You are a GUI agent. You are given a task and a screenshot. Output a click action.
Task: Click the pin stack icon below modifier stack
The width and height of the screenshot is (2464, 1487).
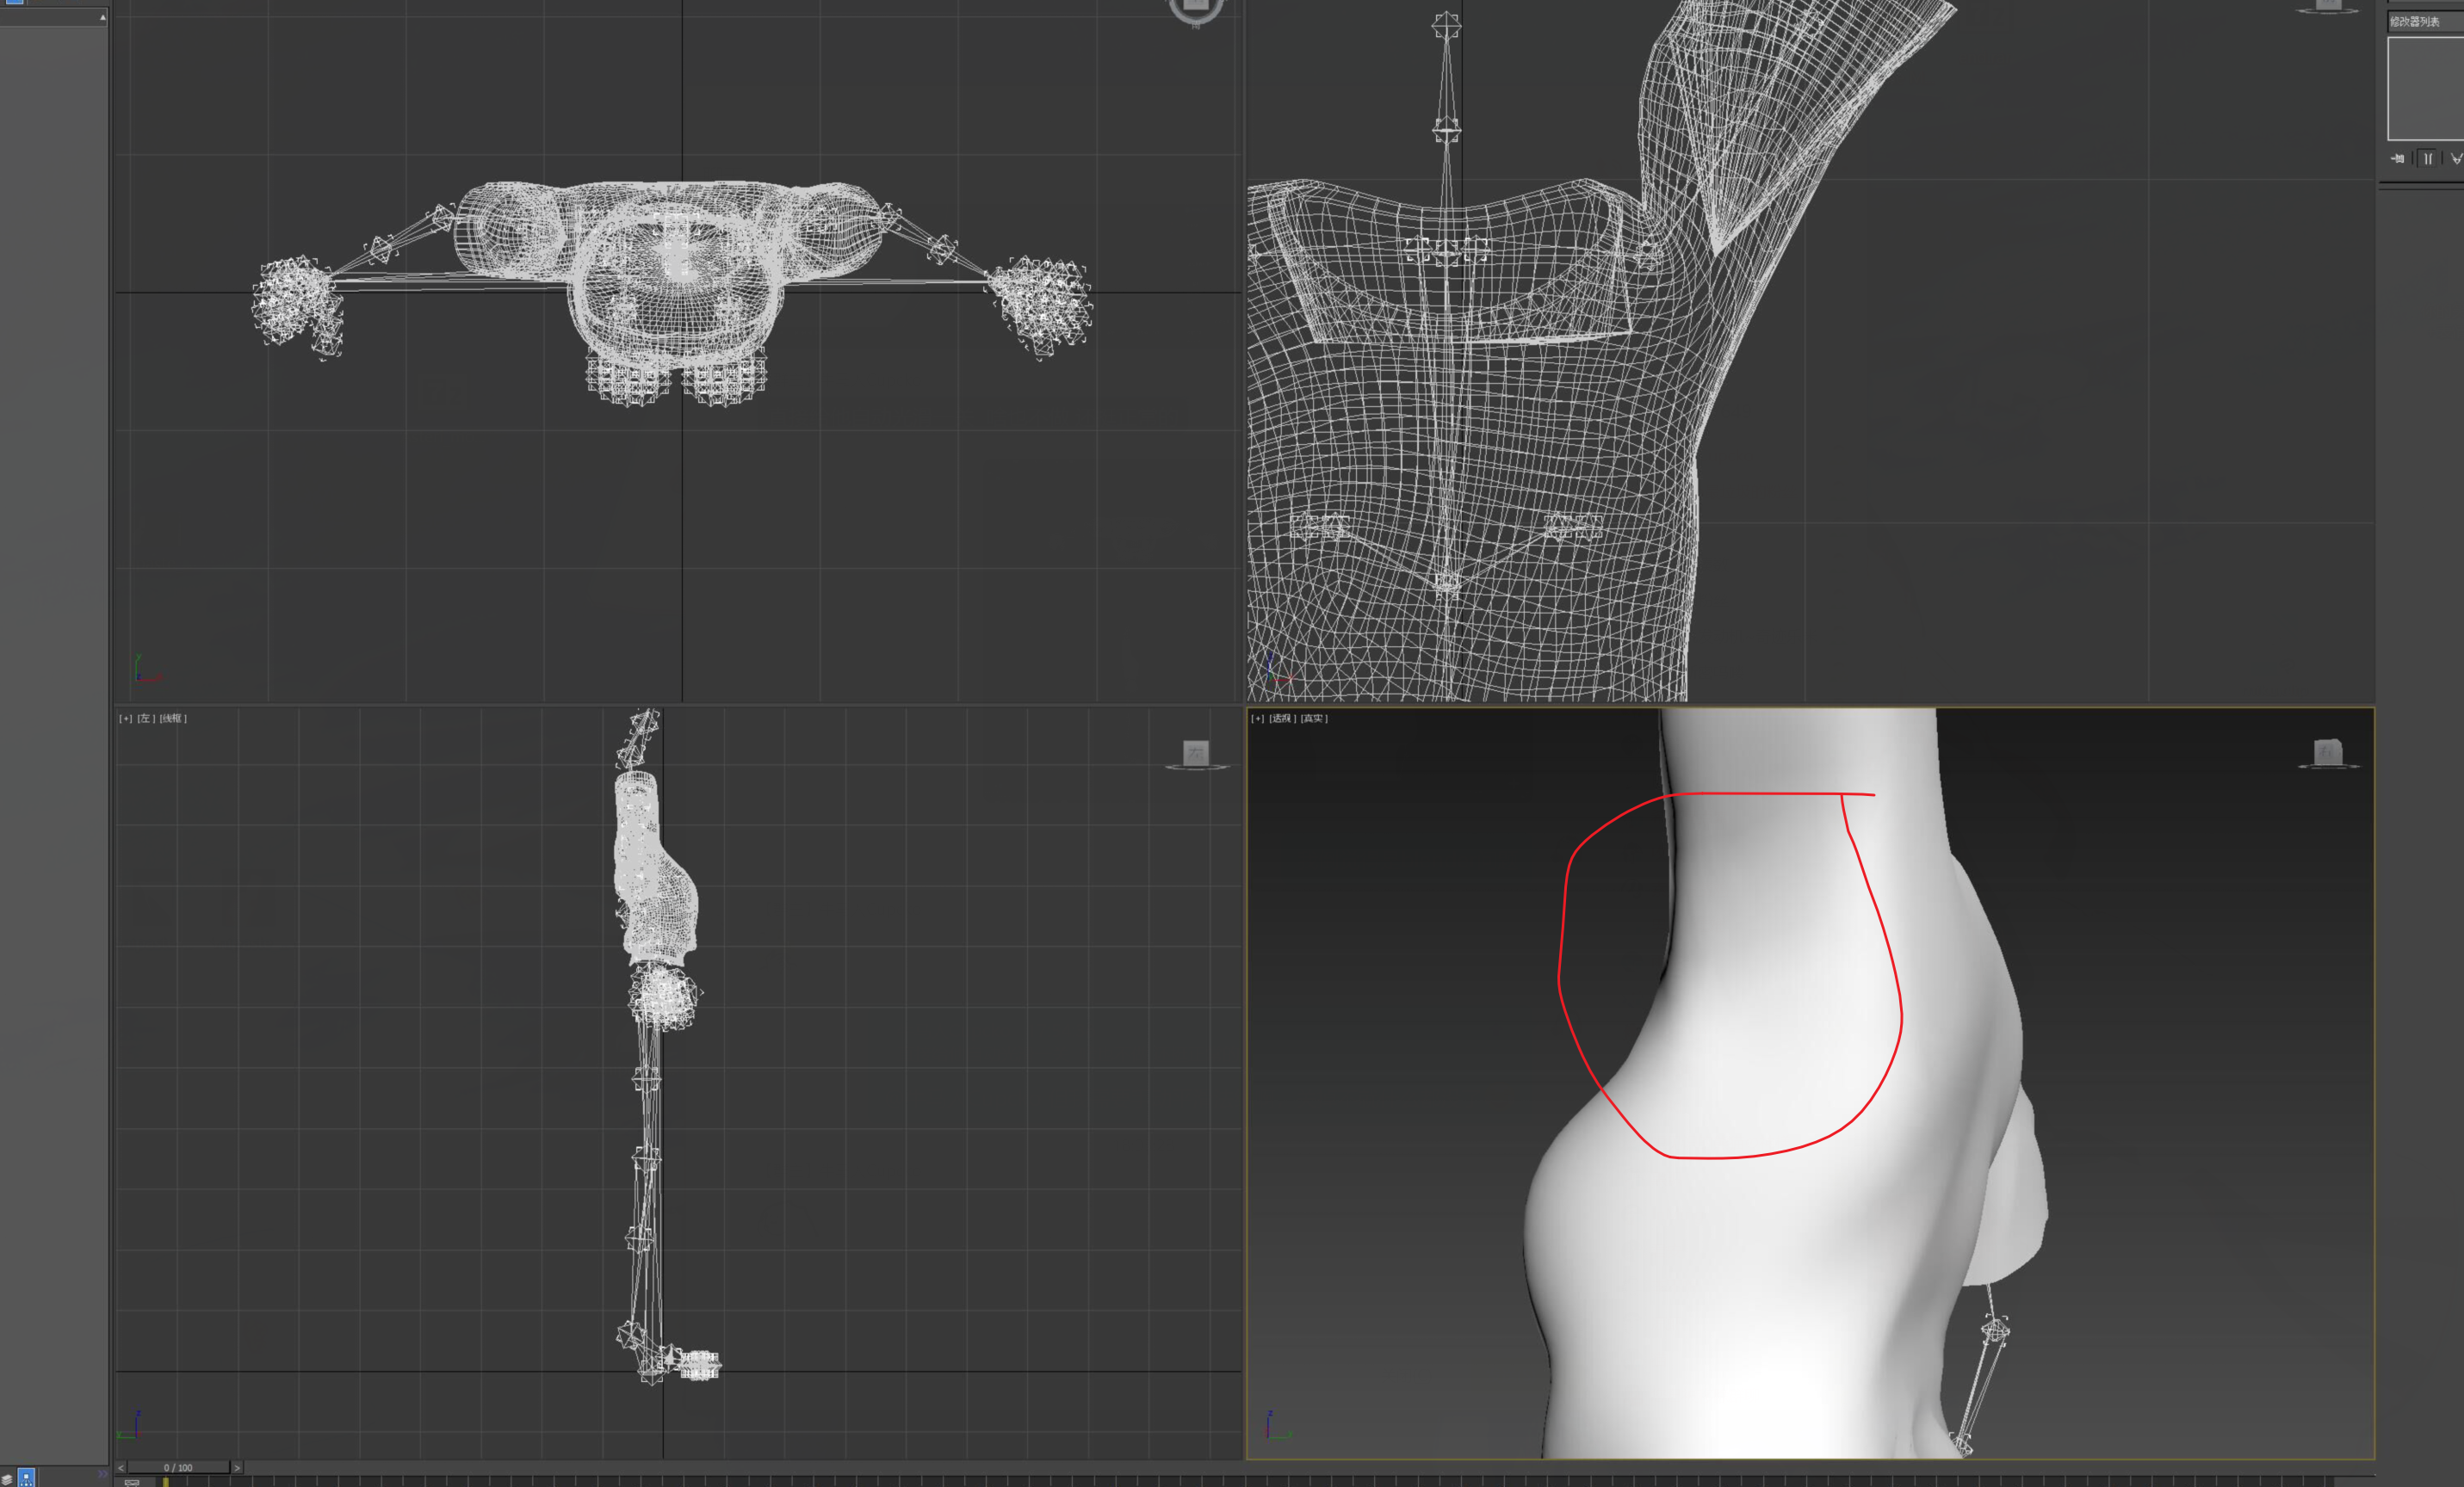(x=2397, y=159)
